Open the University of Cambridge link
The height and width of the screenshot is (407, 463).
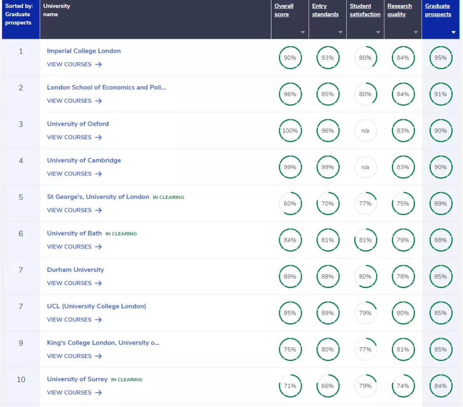84,160
